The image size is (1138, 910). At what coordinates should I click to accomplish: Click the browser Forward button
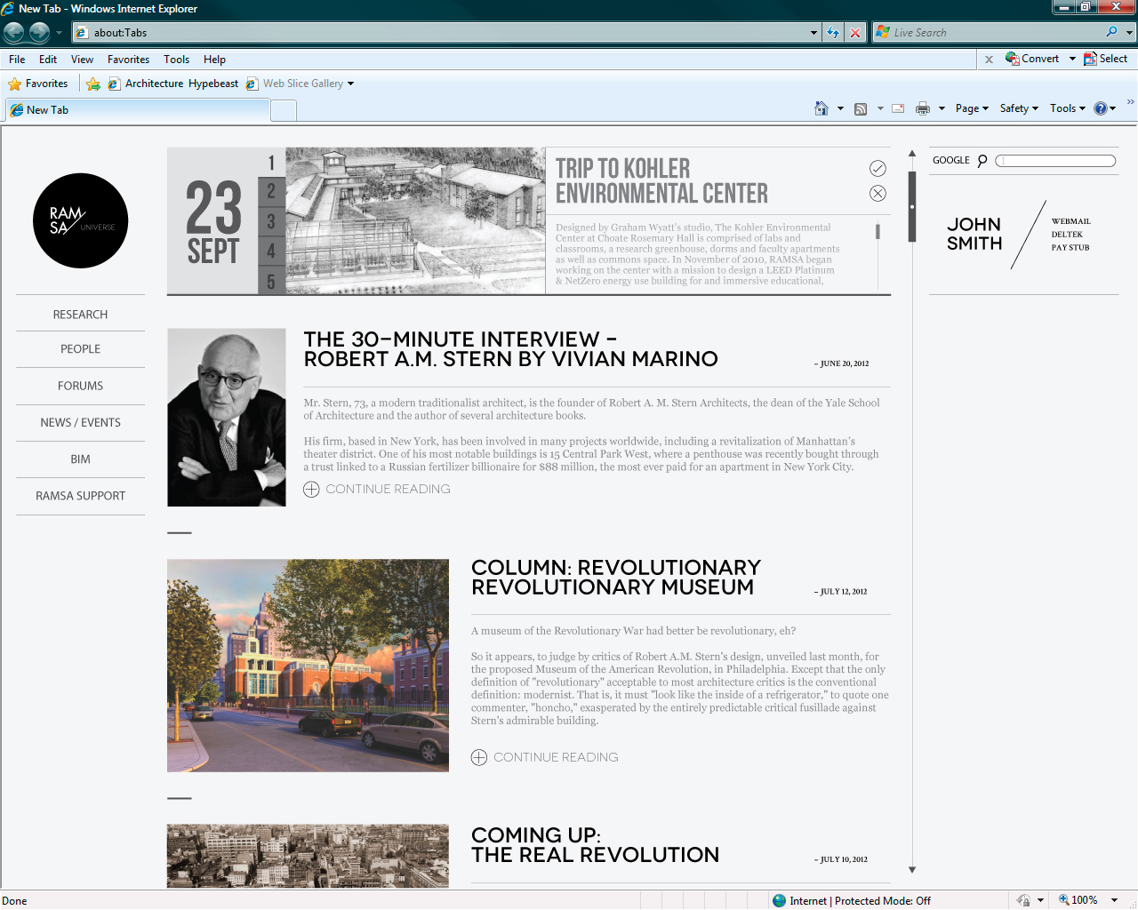pyautogui.click(x=39, y=33)
